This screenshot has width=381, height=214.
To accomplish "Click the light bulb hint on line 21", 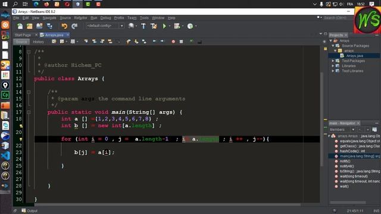I will (x=21, y=139).
